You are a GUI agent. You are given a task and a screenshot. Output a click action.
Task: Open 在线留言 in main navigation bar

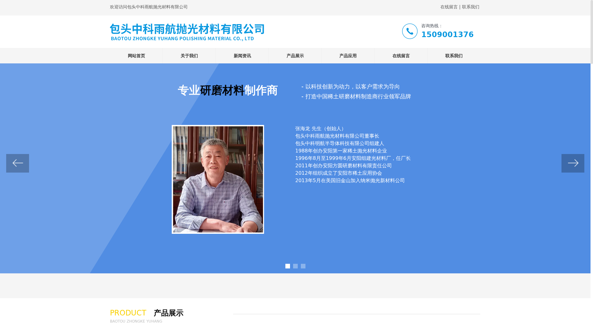pyautogui.click(x=401, y=56)
